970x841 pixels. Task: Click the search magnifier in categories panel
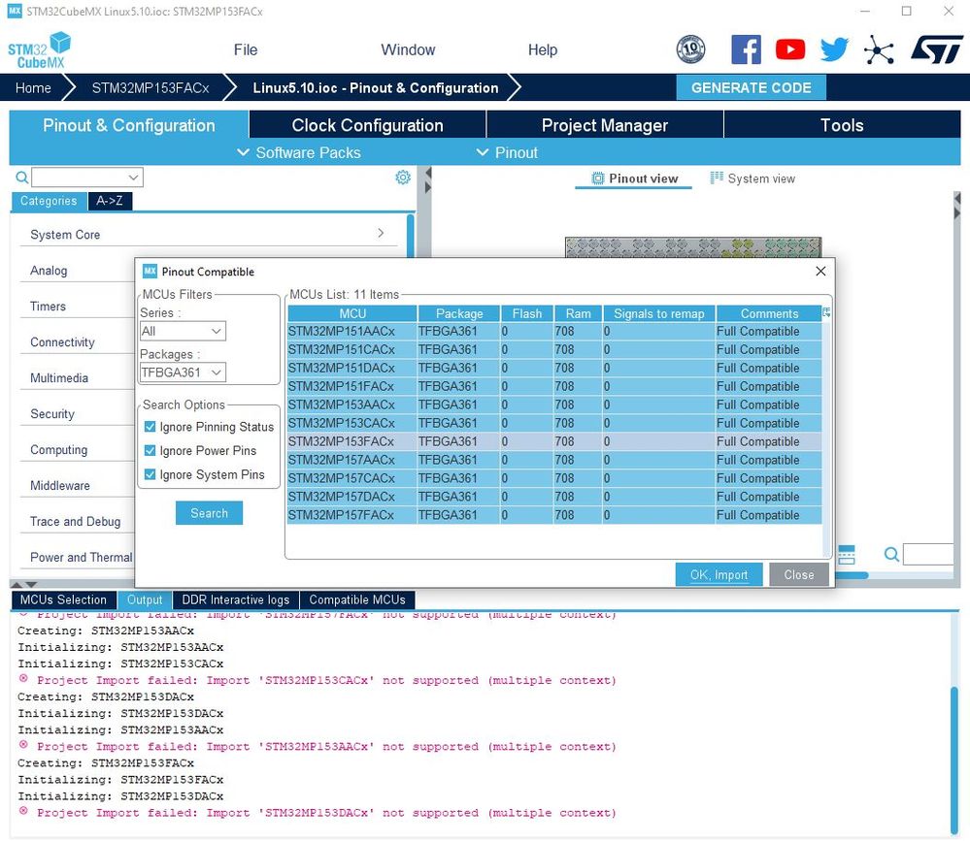[x=21, y=178]
